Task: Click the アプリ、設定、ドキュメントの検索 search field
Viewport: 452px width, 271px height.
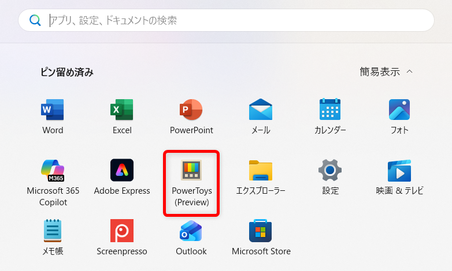Action: pos(226,20)
